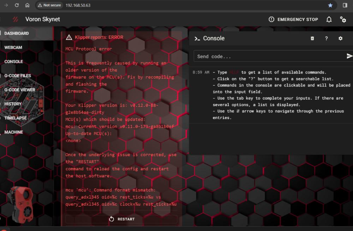Open the console command help question mark
The width and height of the screenshot is (353, 231).
pos(326,38)
